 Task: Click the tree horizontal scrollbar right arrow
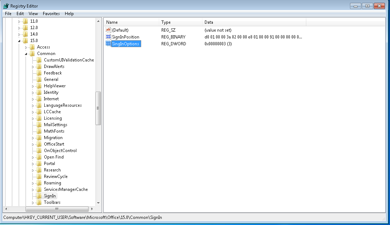point(91,209)
